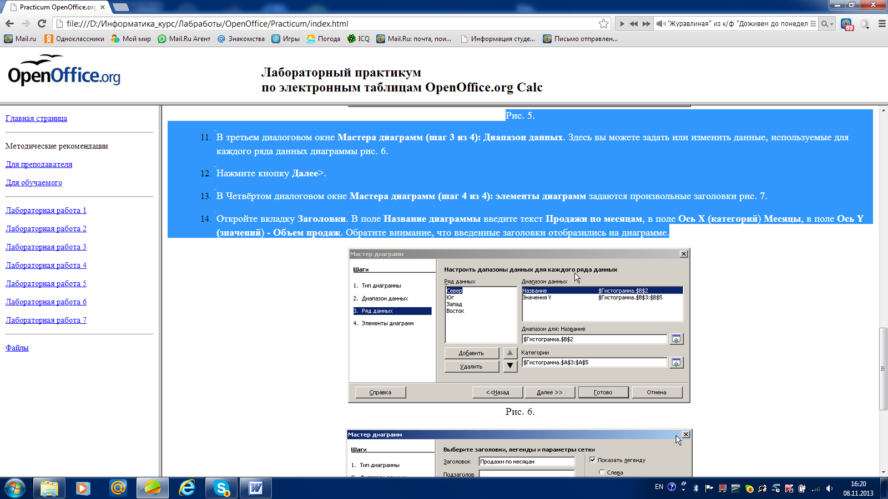Open Лабораторная работа 2

pyautogui.click(x=46, y=228)
